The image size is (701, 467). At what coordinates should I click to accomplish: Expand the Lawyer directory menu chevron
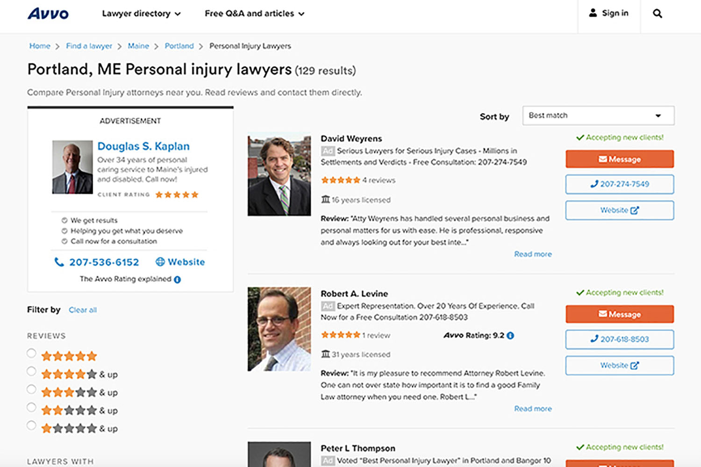tap(179, 14)
